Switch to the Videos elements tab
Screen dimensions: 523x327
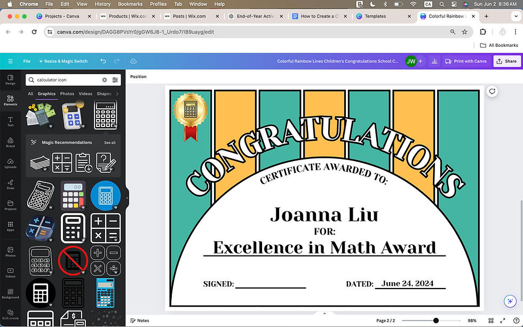(85, 94)
